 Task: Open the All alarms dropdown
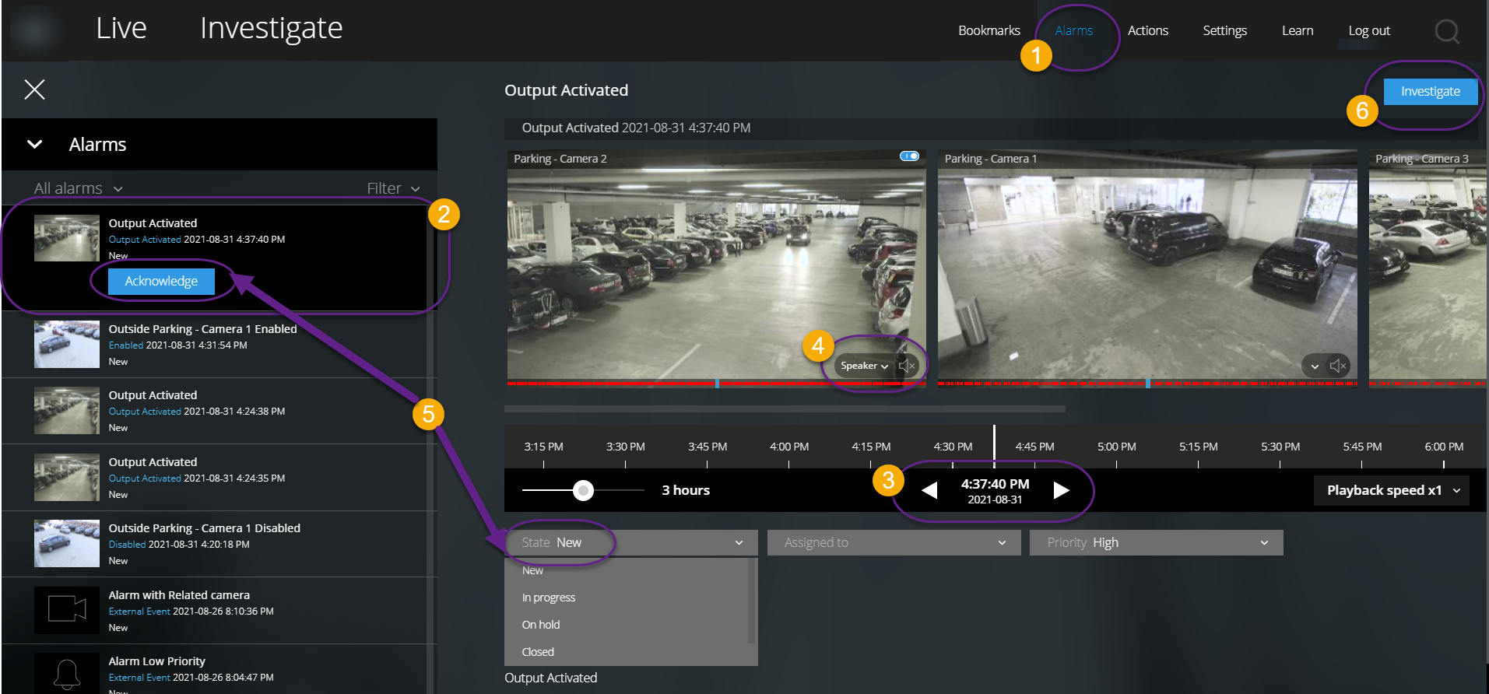point(78,188)
